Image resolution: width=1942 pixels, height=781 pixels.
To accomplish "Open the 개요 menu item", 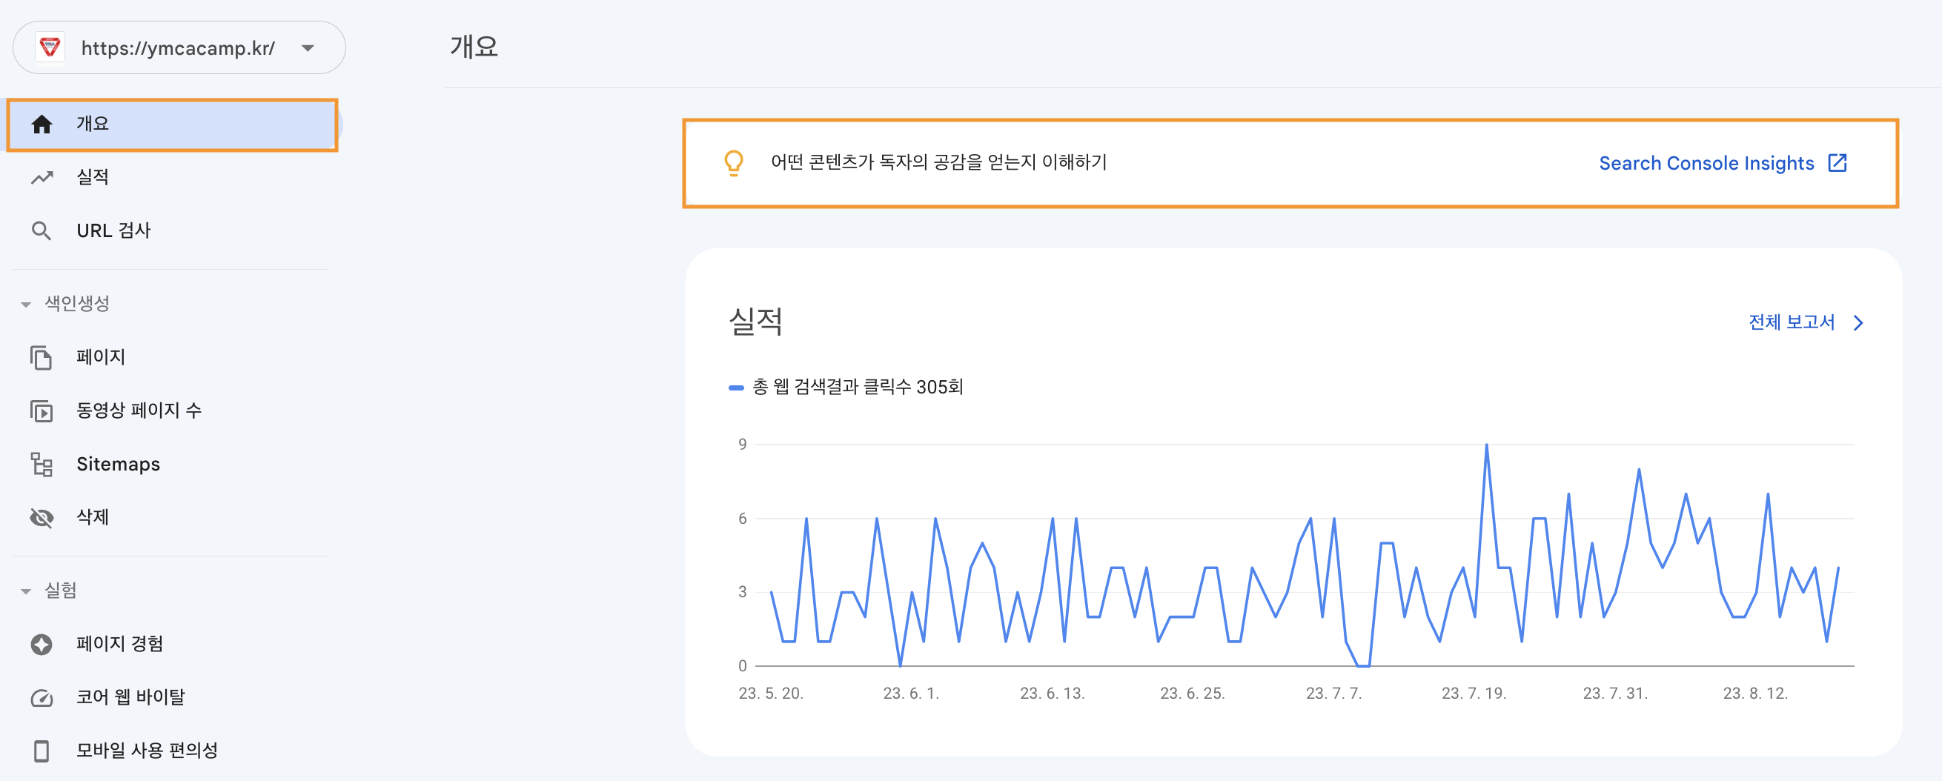I will pyautogui.click(x=172, y=124).
